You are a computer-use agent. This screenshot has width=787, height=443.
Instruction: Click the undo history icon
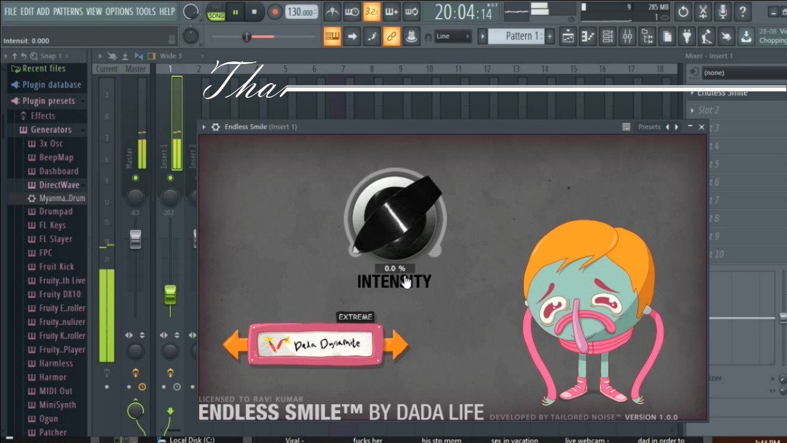point(683,12)
